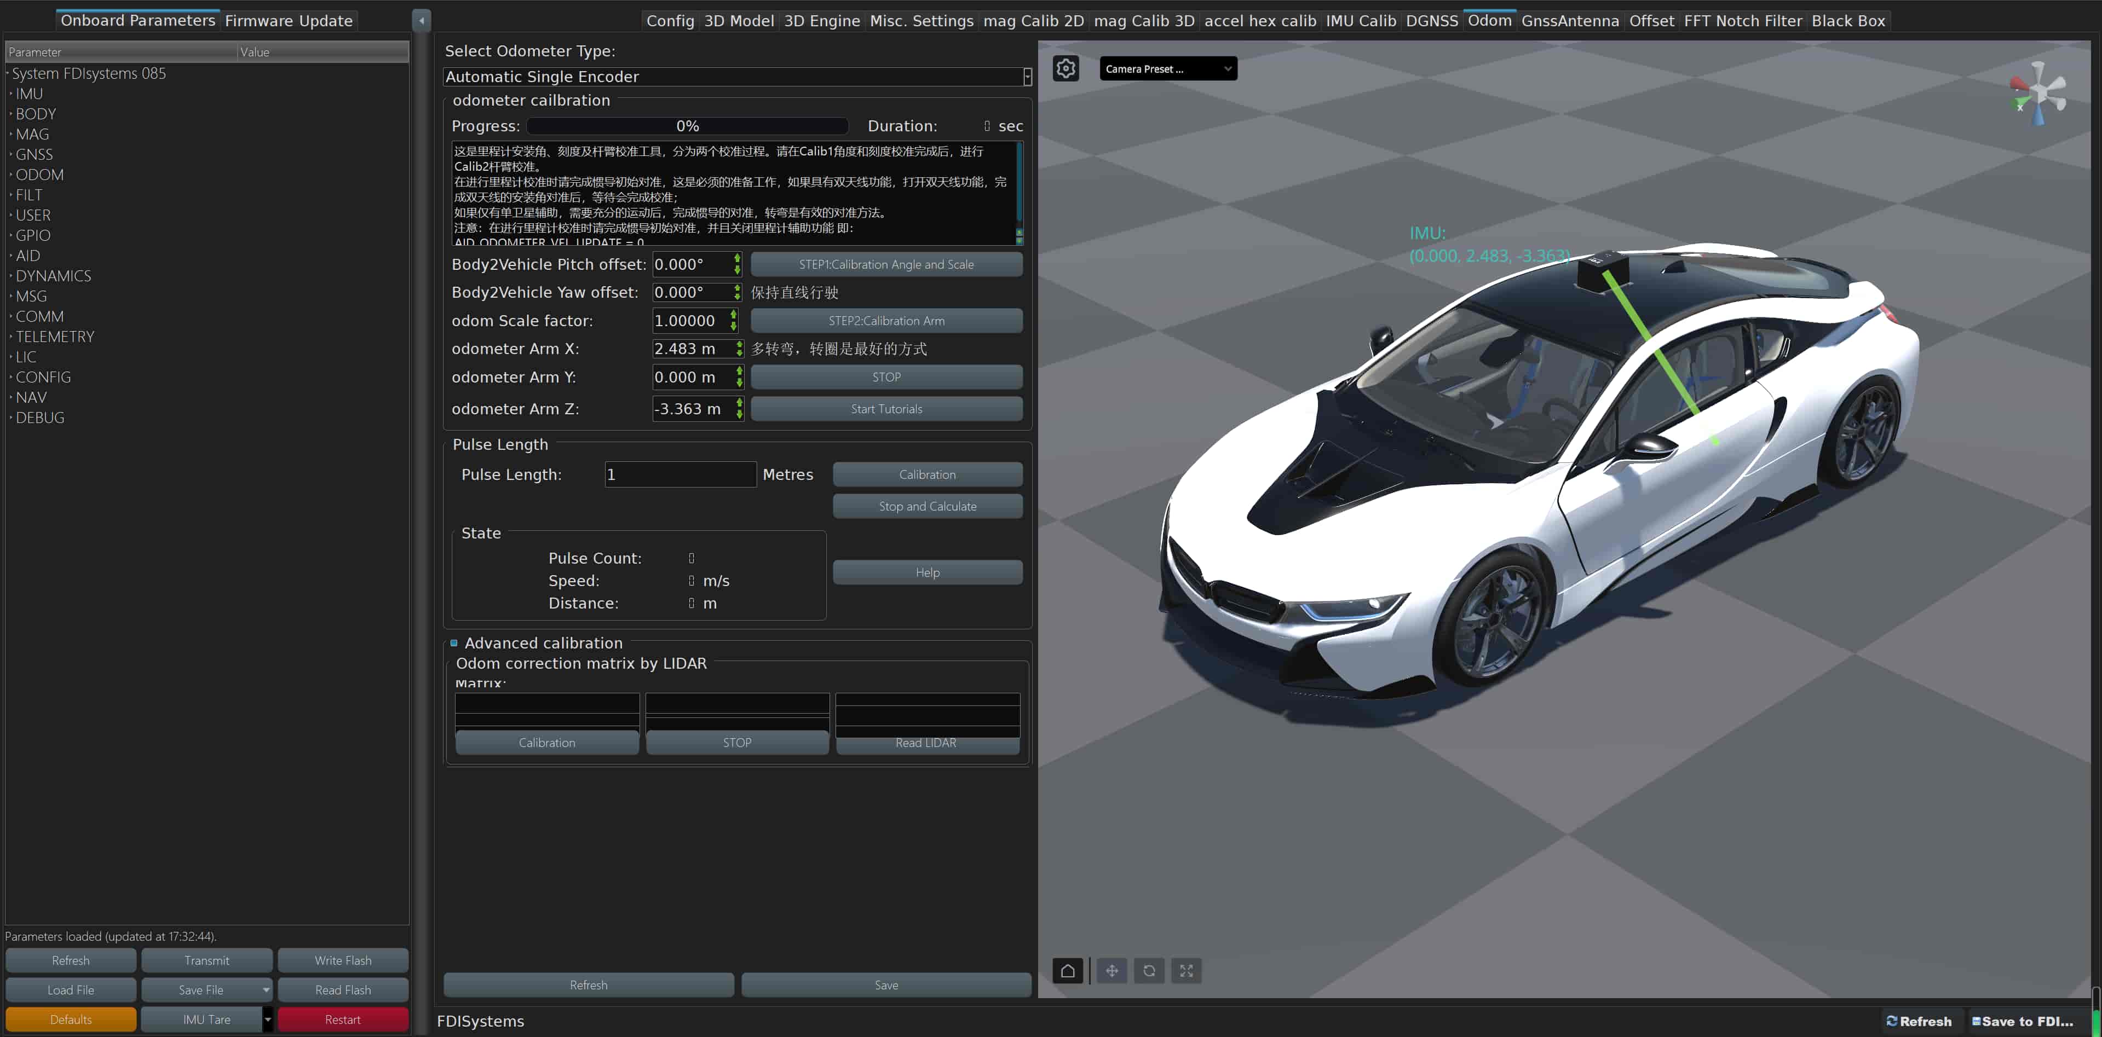2102x1037 pixels.
Task: Open the Save File dropdown arrow
Action: pos(266,990)
